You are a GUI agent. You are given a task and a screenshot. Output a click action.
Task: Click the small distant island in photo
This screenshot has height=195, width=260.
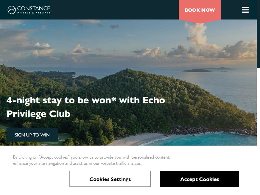coord(197,70)
